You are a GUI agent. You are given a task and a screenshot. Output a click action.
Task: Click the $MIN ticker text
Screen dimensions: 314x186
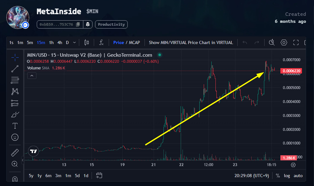tap(92, 11)
